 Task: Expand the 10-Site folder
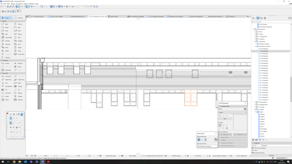pyautogui.click(x=255, y=32)
